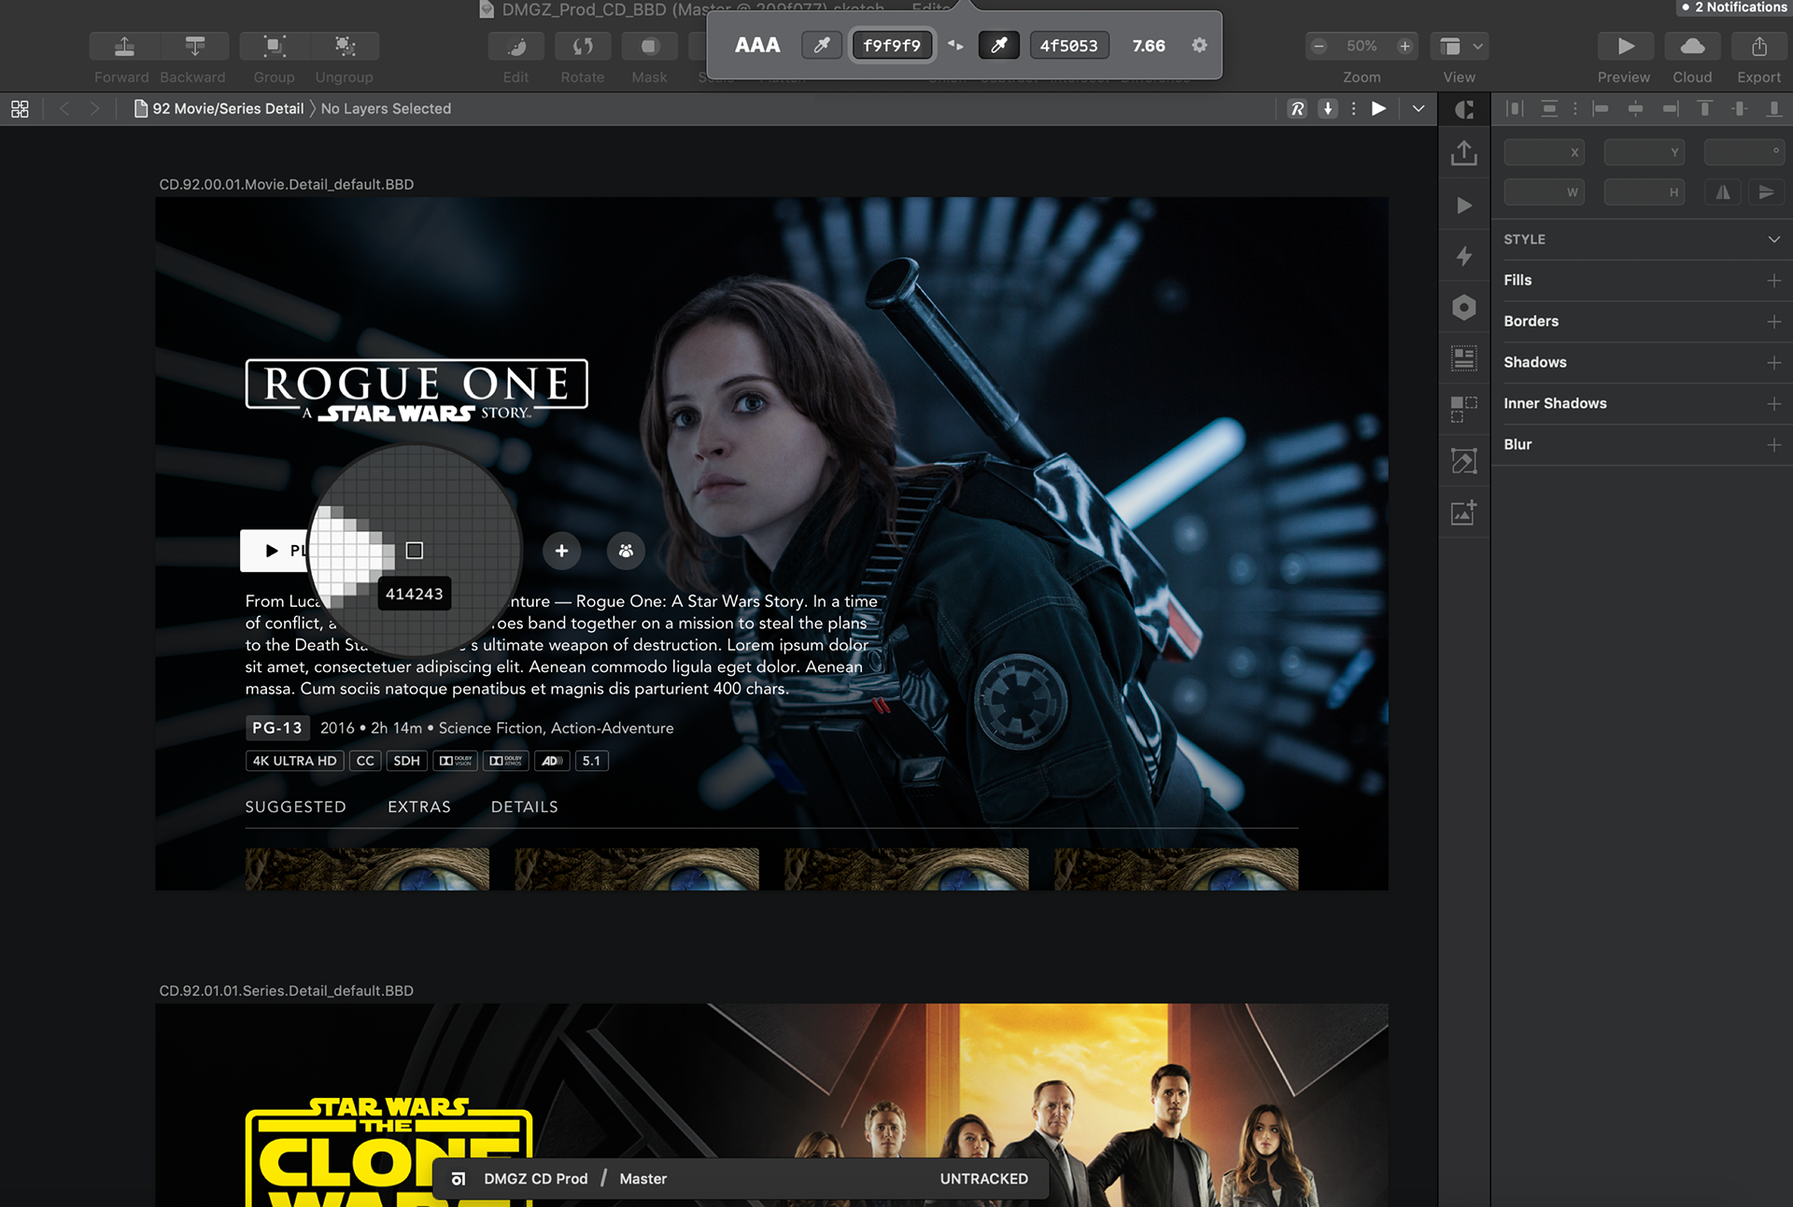Screen dimensions: 1793x1207
Task: Flip layer vertically in inspector
Action: click(x=1766, y=192)
